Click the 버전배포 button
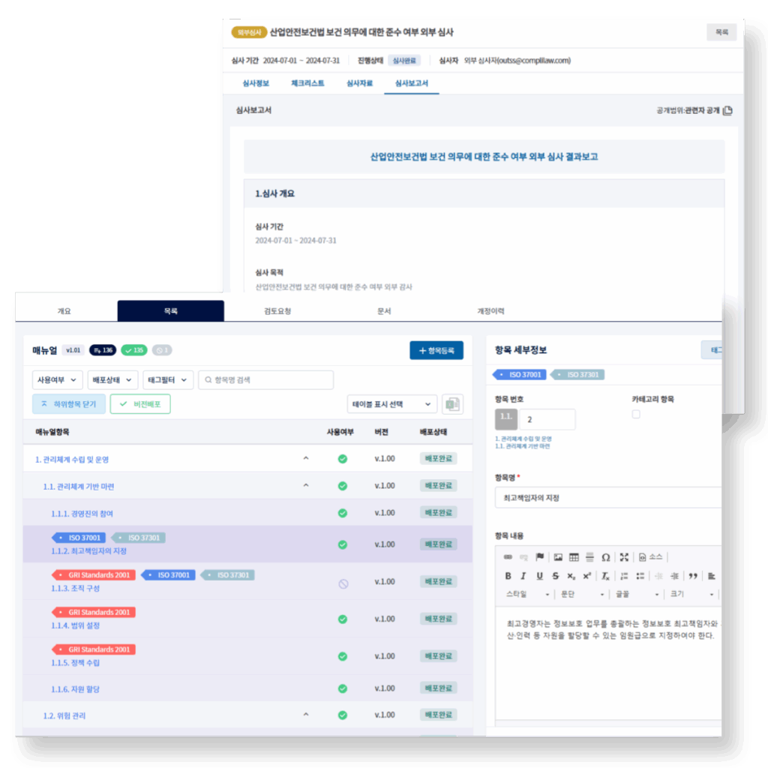This screenshot has height=768, width=768. pyautogui.click(x=140, y=404)
